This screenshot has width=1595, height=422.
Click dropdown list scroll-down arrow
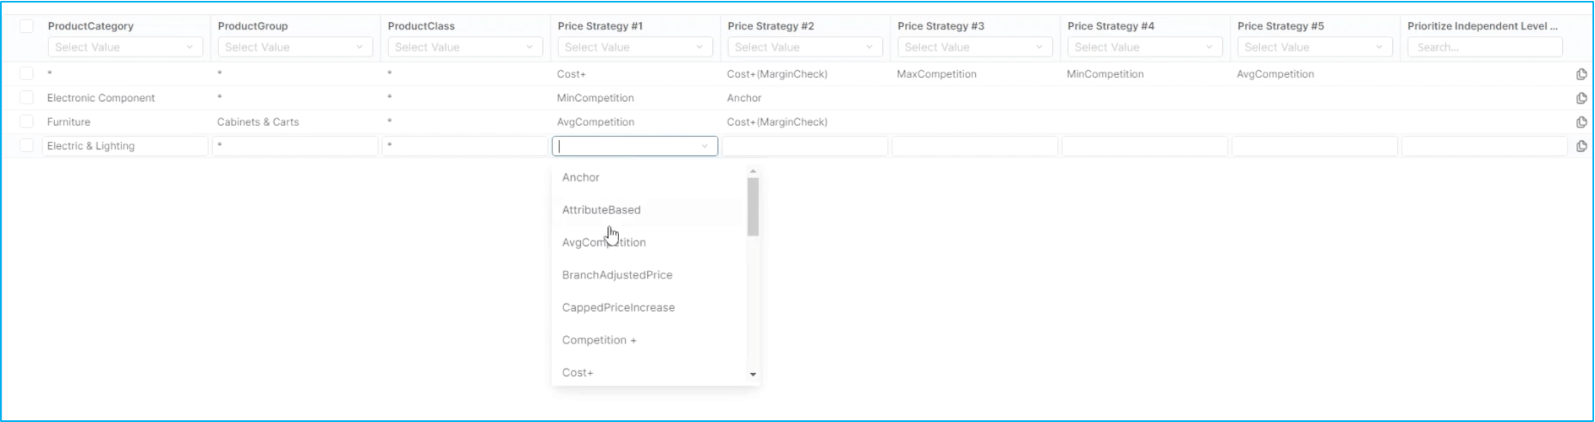coord(753,374)
